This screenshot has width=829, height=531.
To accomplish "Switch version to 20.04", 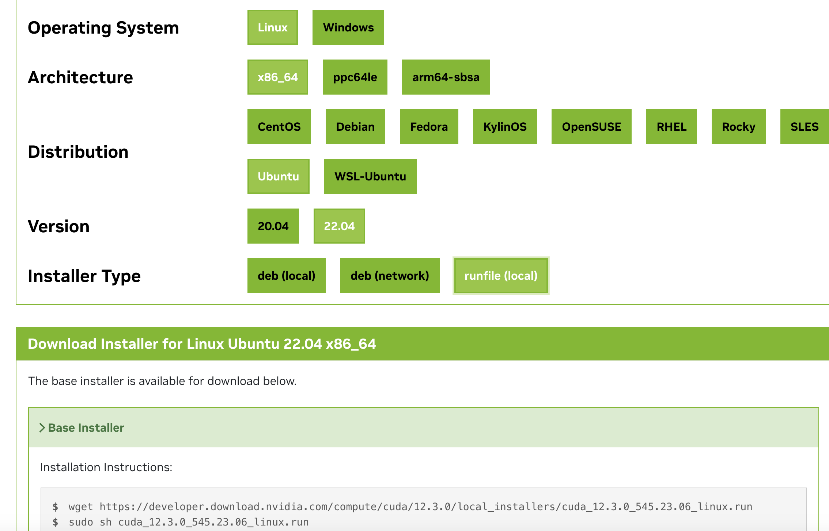I will 273,226.
